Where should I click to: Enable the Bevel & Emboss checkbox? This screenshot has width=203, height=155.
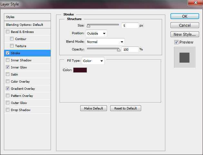[8, 32]
